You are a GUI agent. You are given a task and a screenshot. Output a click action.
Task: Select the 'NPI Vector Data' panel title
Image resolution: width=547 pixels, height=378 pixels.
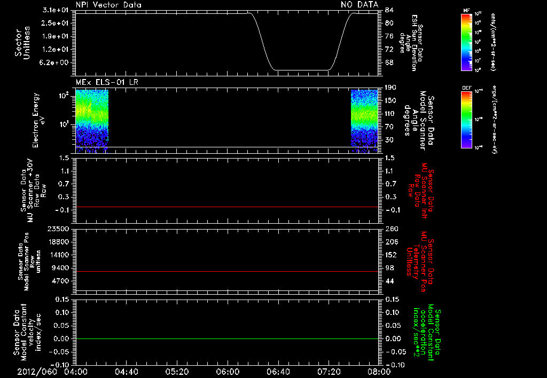(108, 5)
